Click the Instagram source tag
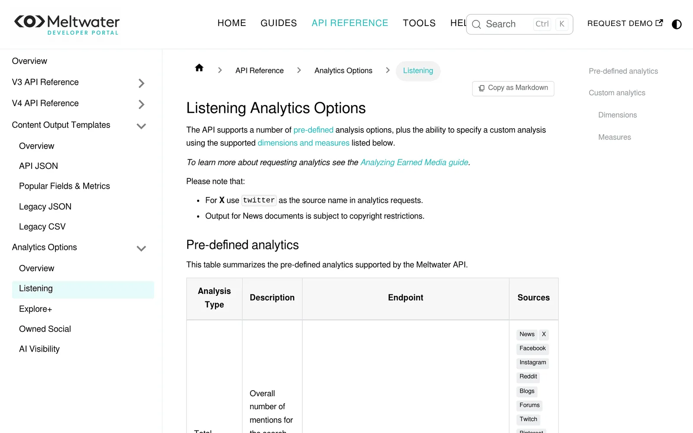The height and width of the screenshot is (433, 693). point(533,363)
